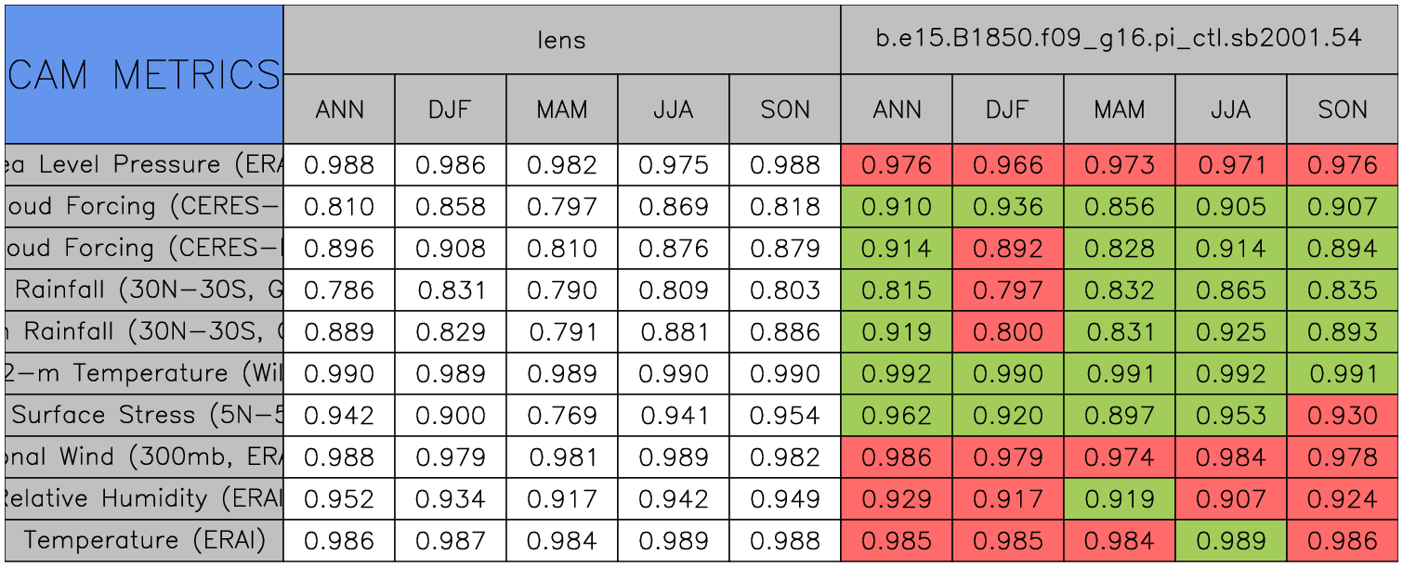Select the Relative Humidity (ERAI) row label
The width and height of the screenshot is (1403, 567).
pos(144,498)
